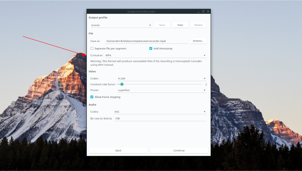The width and height of the screenshot is (302, 171).
Task: Click the SimpleScreenRecorder title bar text
Action: click(x=141, y=12)
